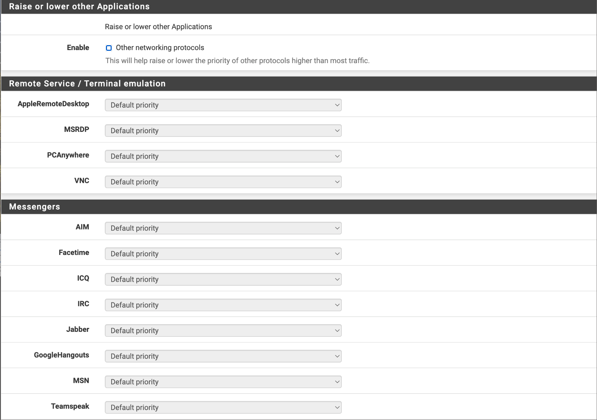Screen dimensions: 597x420
Task: Click the VNC field label
Action: (x=82, y=181)
